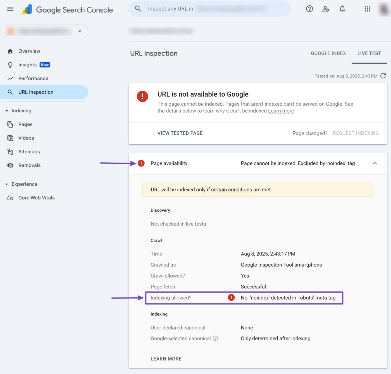
Task: Go to Sitemaps in the sidebar
Action: point(29,152)
